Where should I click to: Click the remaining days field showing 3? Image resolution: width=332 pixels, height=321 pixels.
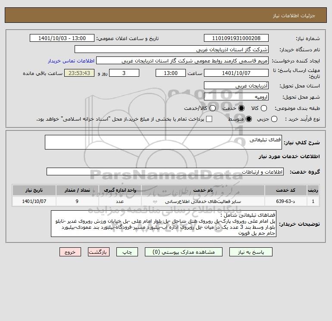[x=124, y=73]
